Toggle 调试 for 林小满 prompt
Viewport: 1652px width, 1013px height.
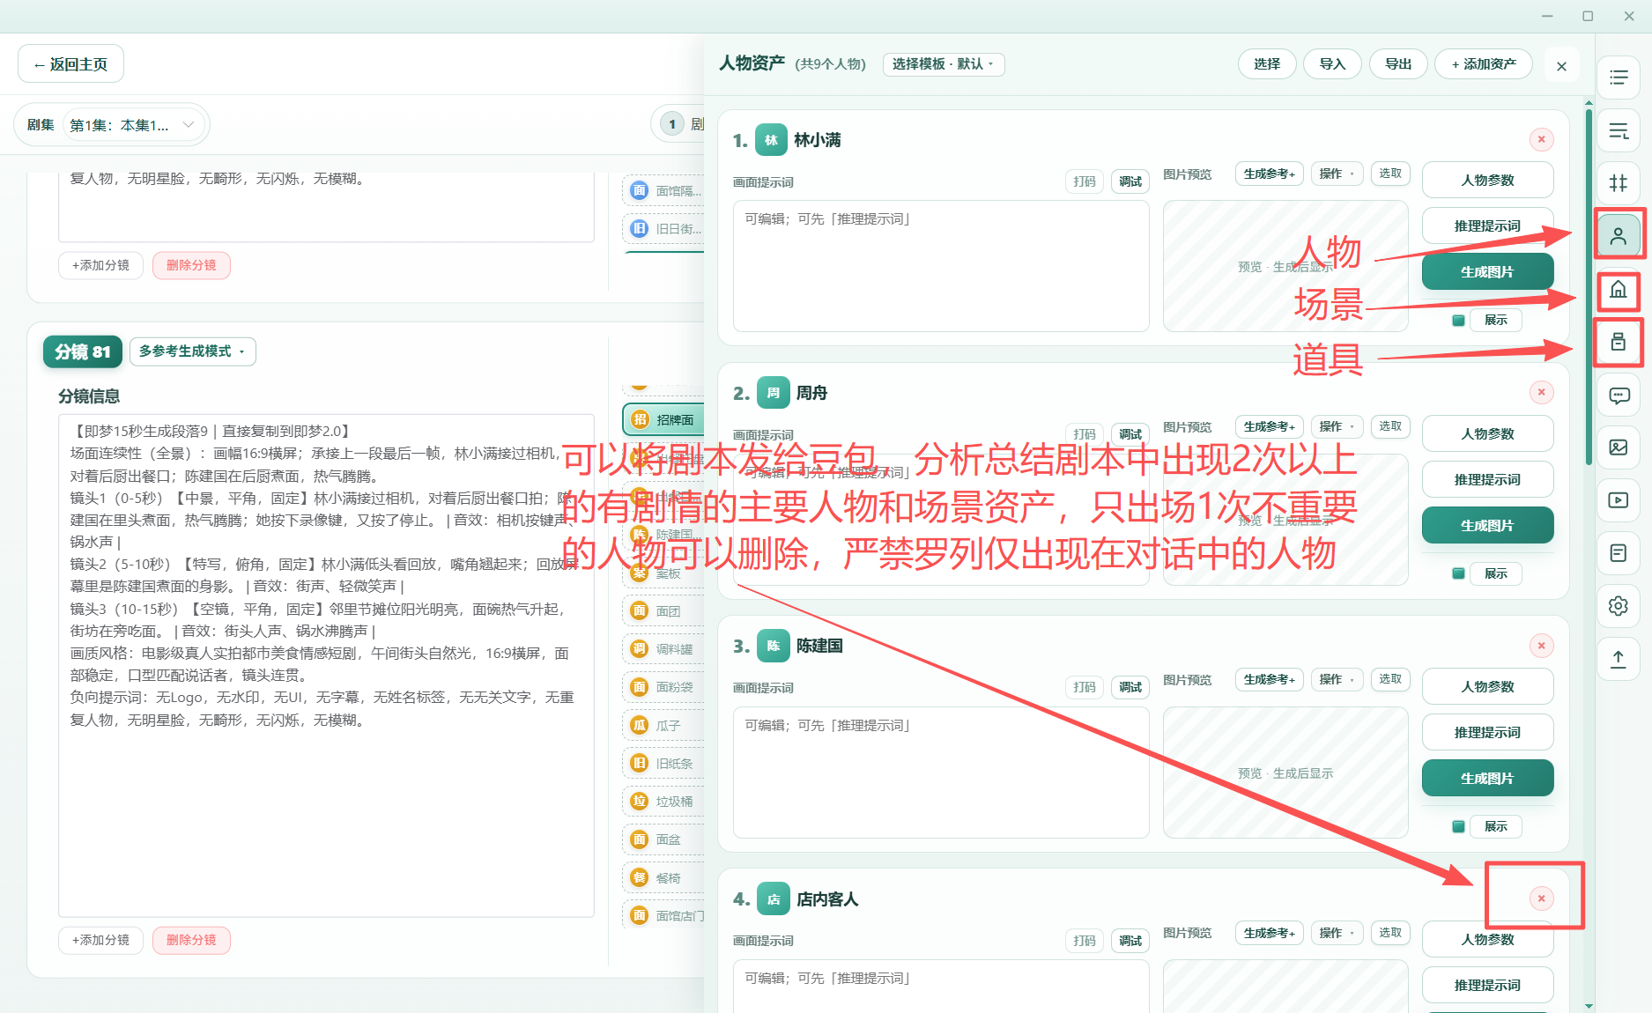tap(1130, 181)
